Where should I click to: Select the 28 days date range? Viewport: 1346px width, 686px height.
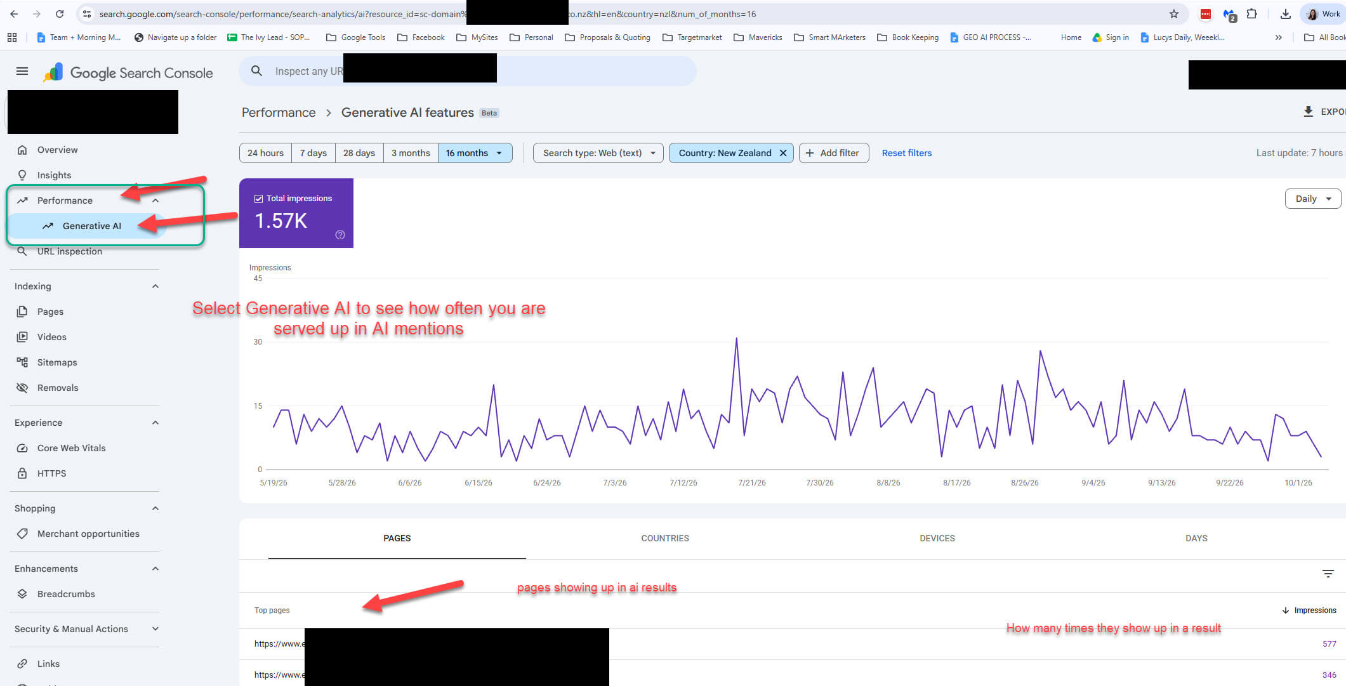(x=359, y=153)
